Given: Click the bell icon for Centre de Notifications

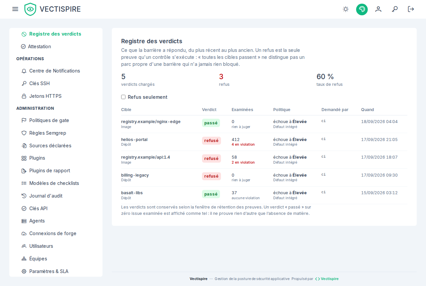Looking at the screenshot, I should coord(24,71).
